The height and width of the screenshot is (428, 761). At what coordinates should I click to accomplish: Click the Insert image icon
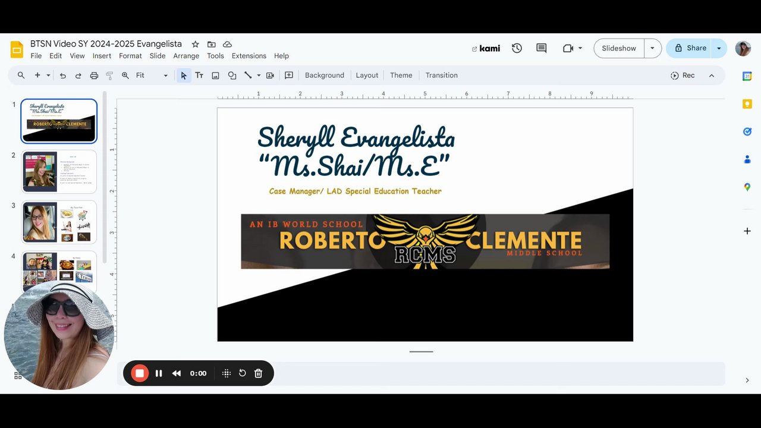pyautogui.click(x=215, y=75)
